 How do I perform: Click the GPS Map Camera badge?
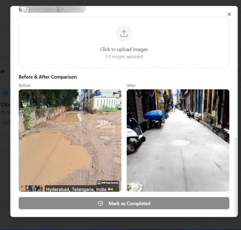click(x=108, y=183)
